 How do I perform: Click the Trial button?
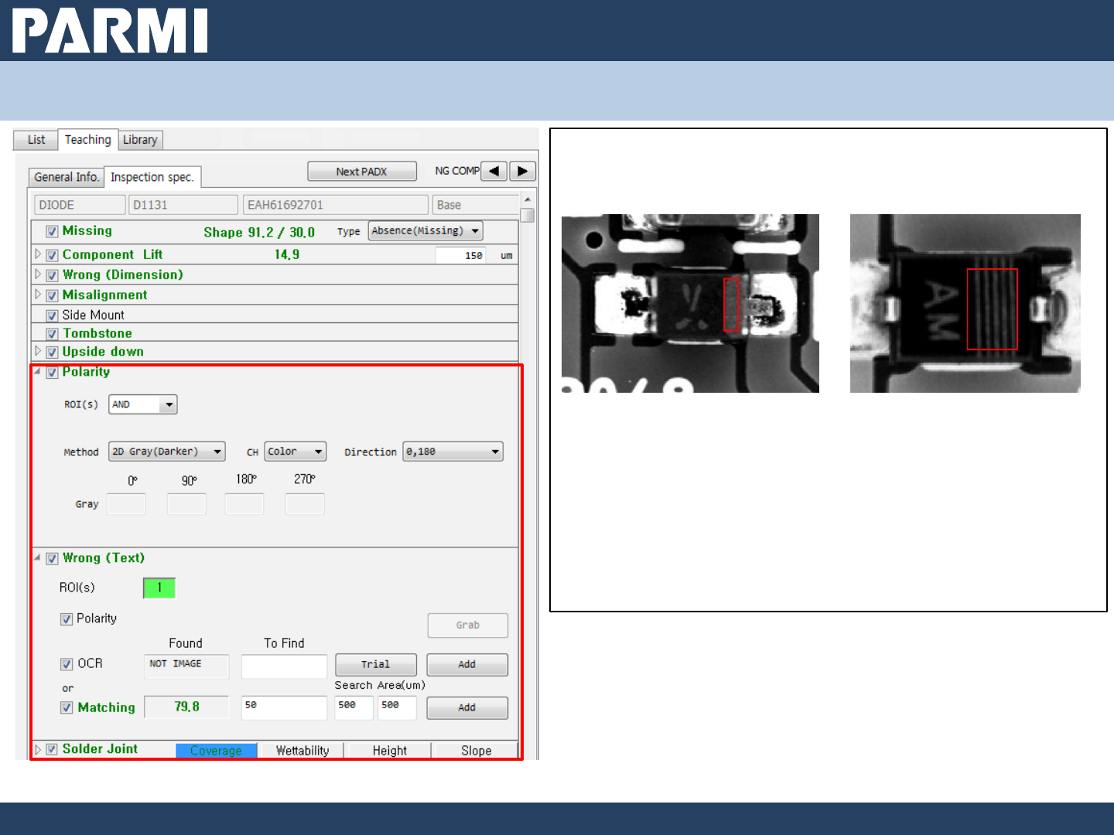click(376, 664)
